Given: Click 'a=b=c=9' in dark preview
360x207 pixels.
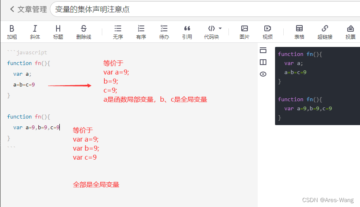Looking at the screenshot, I should click(x=295, y=72).
